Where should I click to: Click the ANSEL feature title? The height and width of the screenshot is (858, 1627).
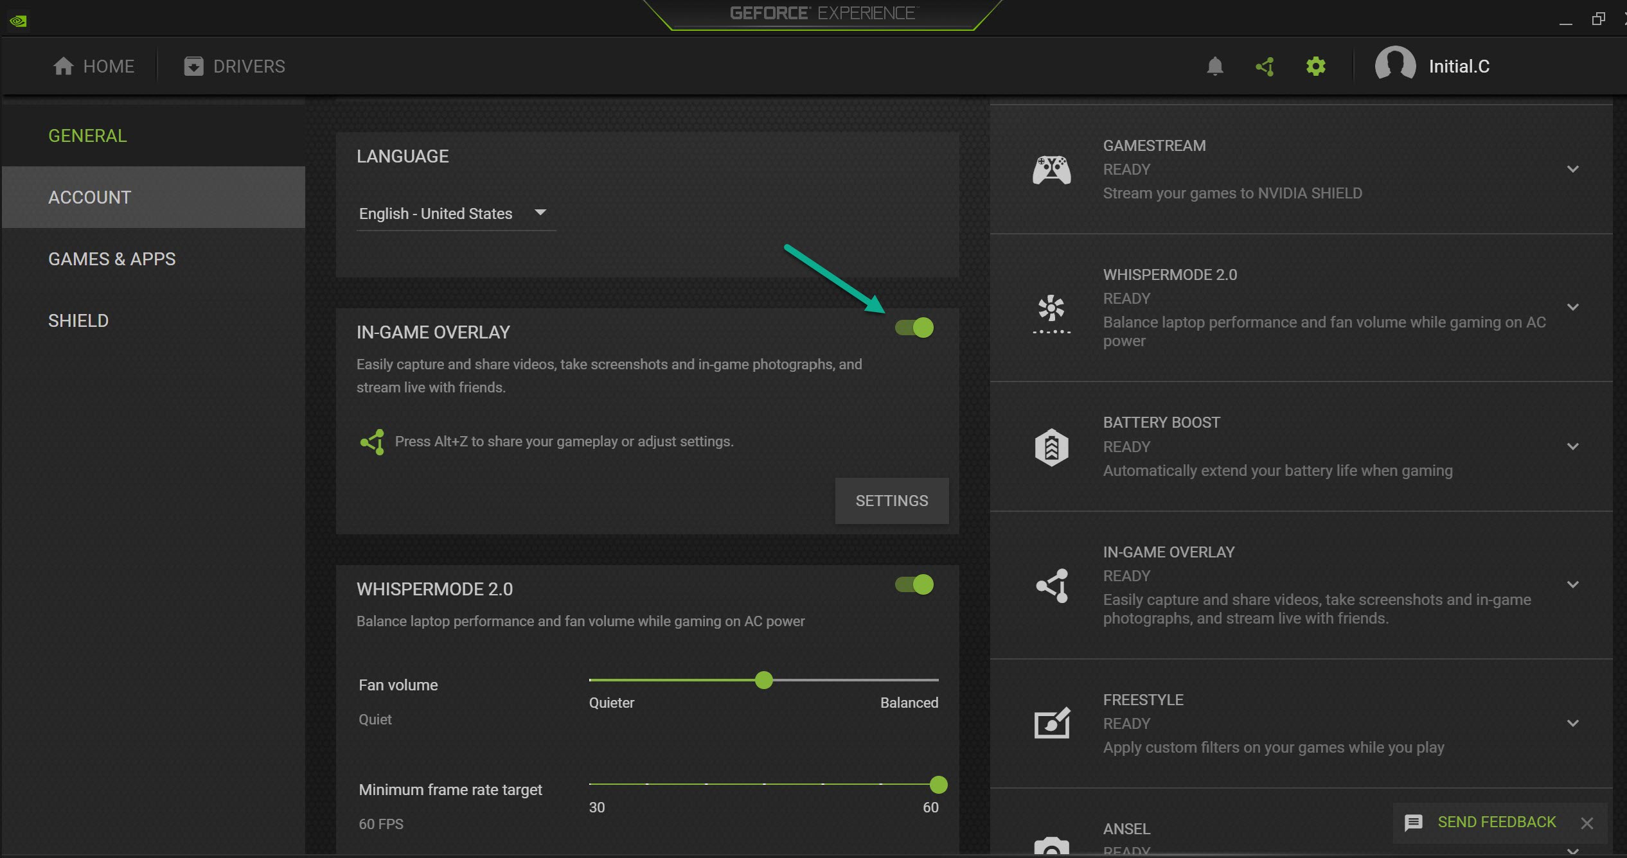click(1126, 829)
